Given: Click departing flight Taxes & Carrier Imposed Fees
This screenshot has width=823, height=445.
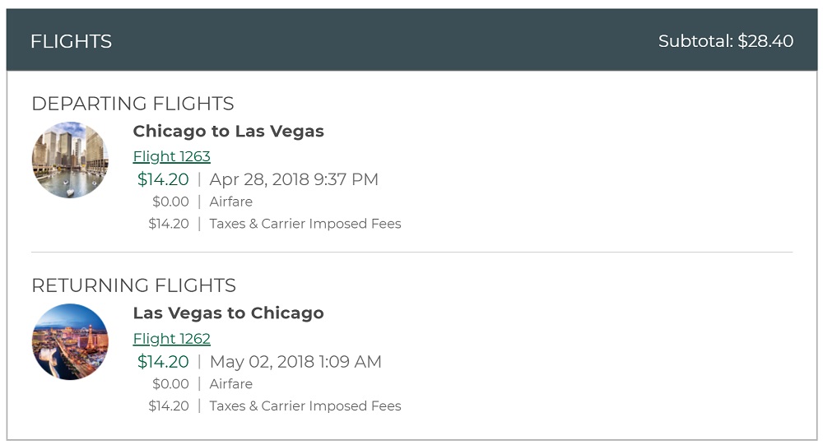Looking at the screenshot, I should click(305, 224).
